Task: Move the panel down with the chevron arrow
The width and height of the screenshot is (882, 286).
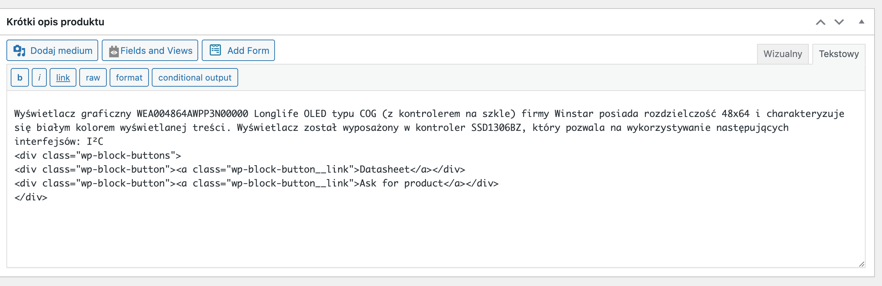Action: (839, 22)
